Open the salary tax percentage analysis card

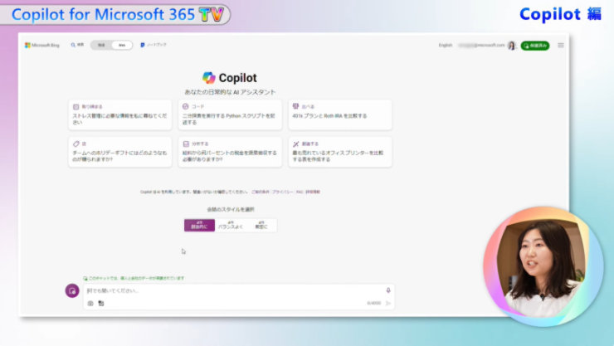(x=230, y=152)
